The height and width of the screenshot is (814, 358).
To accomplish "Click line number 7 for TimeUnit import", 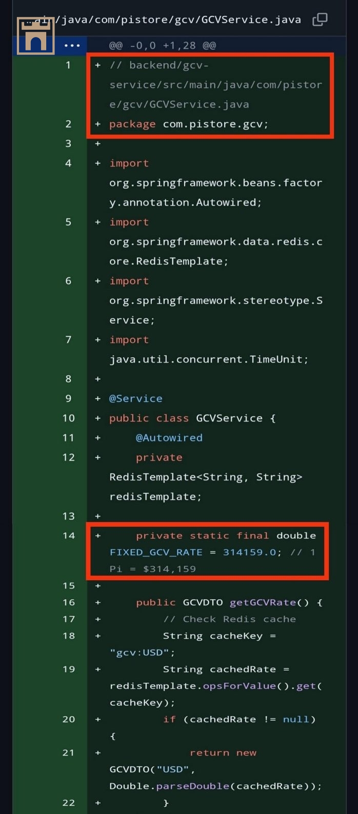I will coord(68,339).
